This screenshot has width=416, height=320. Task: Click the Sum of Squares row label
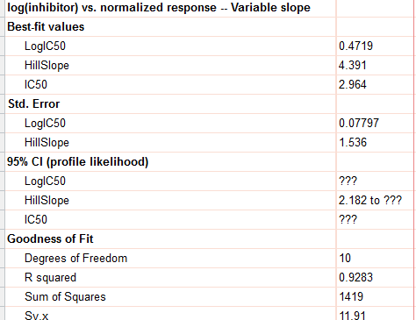pyautogui.click(x=65, y=296)
